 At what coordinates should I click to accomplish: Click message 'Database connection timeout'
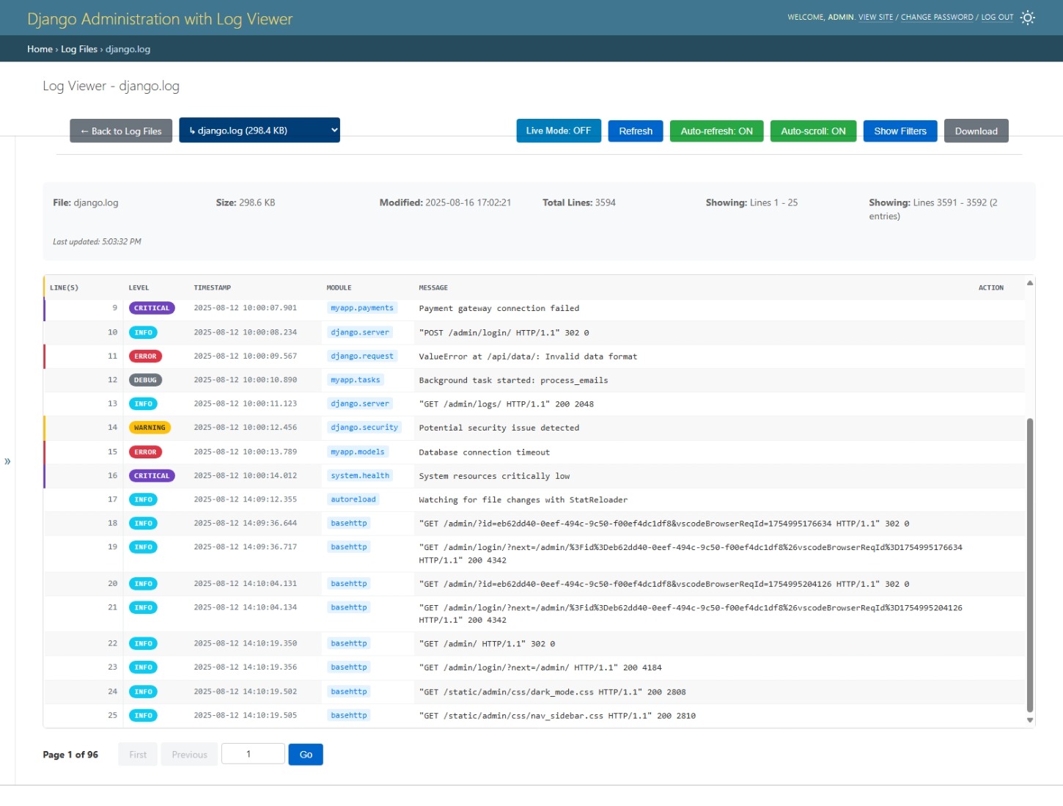[x=485, y=453]
